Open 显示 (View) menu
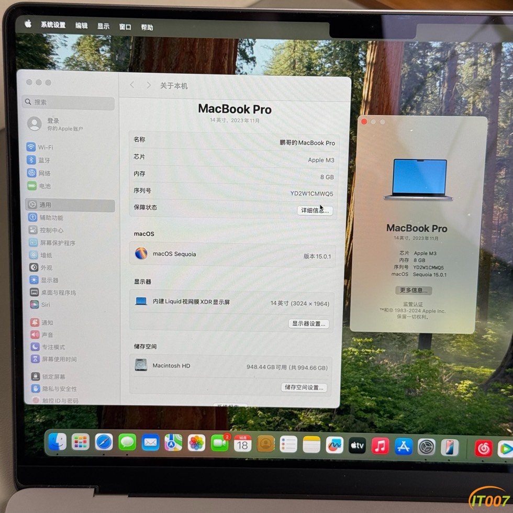The image size is (513, 513). [104, 26]
